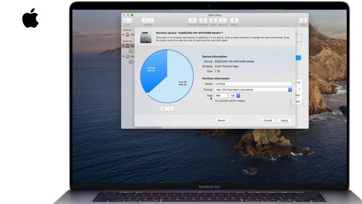
Task: Click the SAMSUNG disk image in dialog header
Action: [146, 37]
